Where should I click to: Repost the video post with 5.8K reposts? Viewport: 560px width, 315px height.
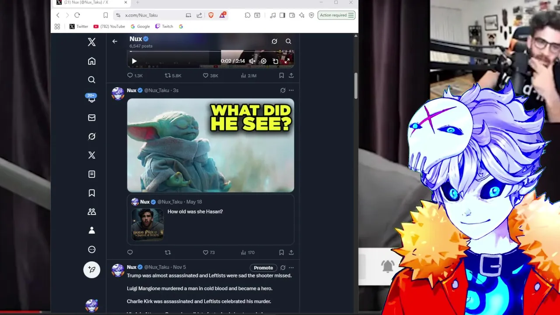173,76
